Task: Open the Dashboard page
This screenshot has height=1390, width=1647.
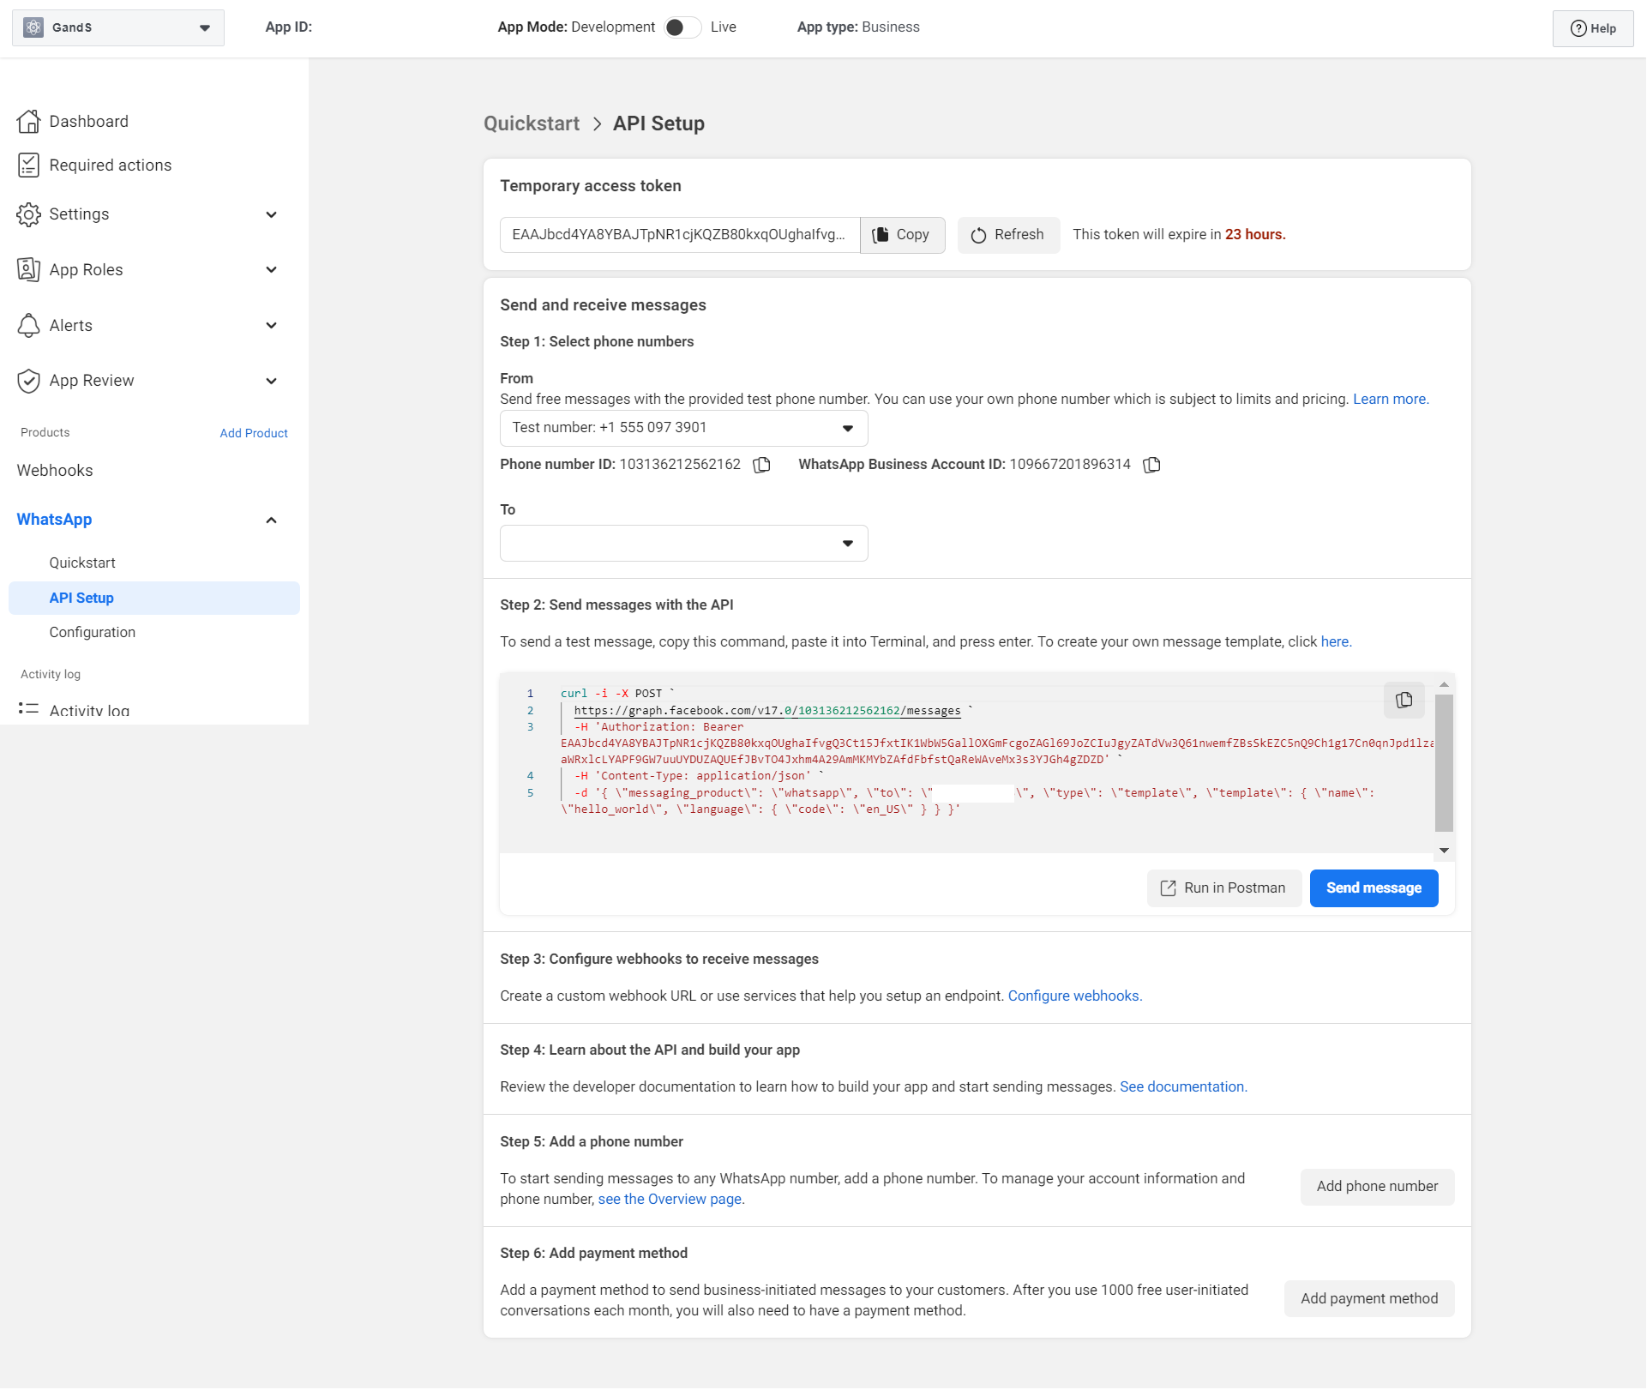Action: pos(88,122)
